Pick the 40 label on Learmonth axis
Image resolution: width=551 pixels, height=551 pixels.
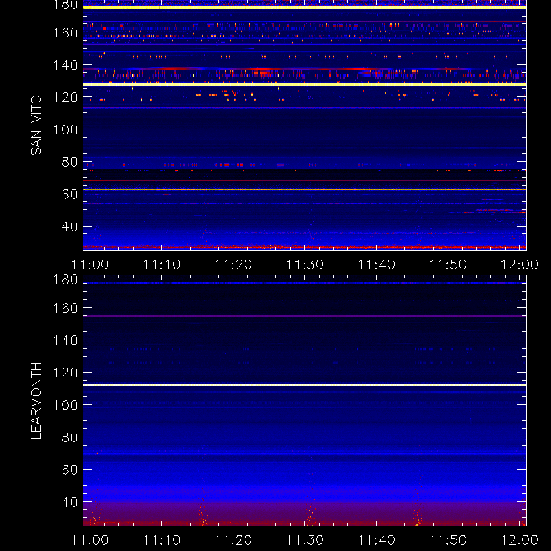pos(70,502)
